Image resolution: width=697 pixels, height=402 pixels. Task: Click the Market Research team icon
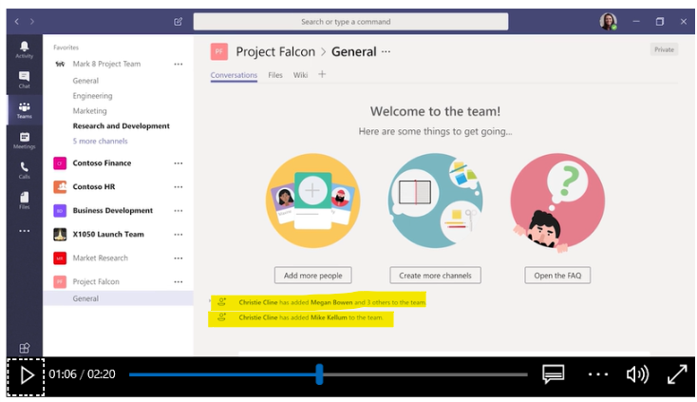pos(60,258)
